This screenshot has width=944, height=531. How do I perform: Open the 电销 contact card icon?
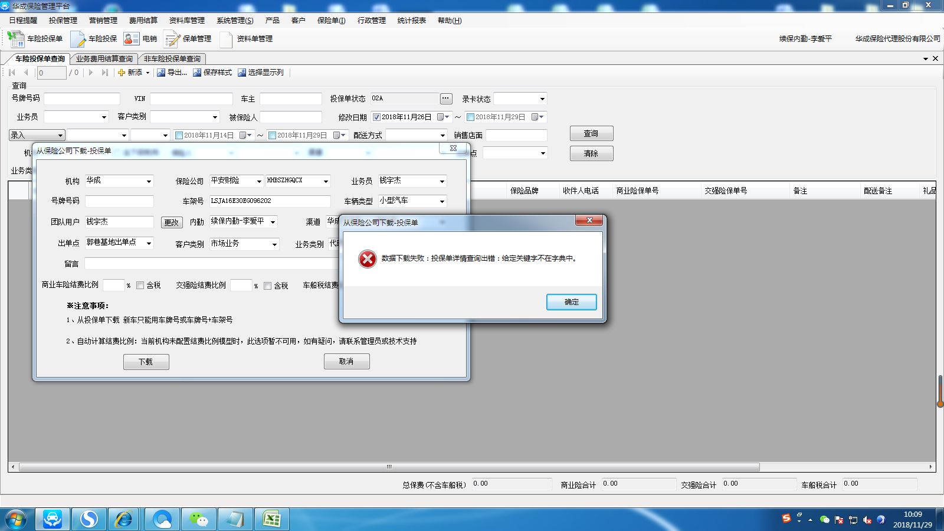coord(131,39)
